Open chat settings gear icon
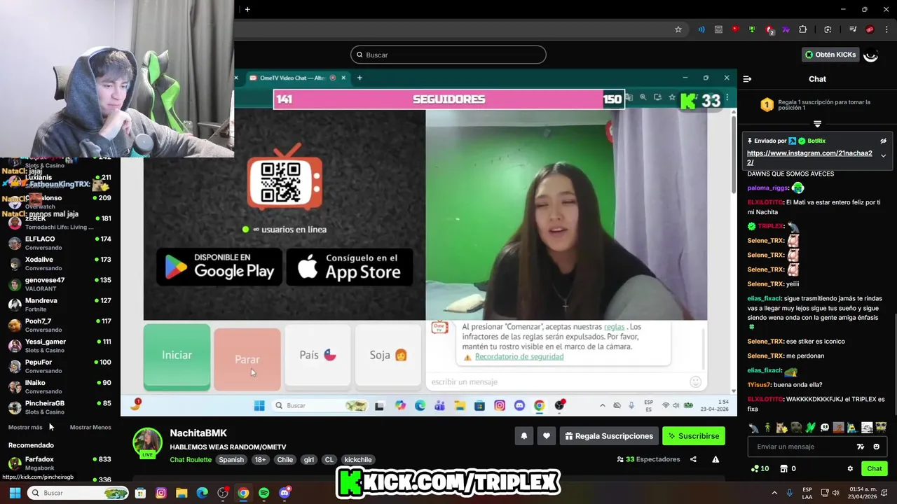 coord(850,468)
